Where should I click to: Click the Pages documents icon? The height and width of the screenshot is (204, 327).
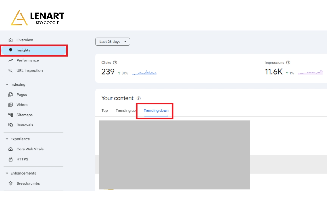pyautogui.click(x=11, y=95)
